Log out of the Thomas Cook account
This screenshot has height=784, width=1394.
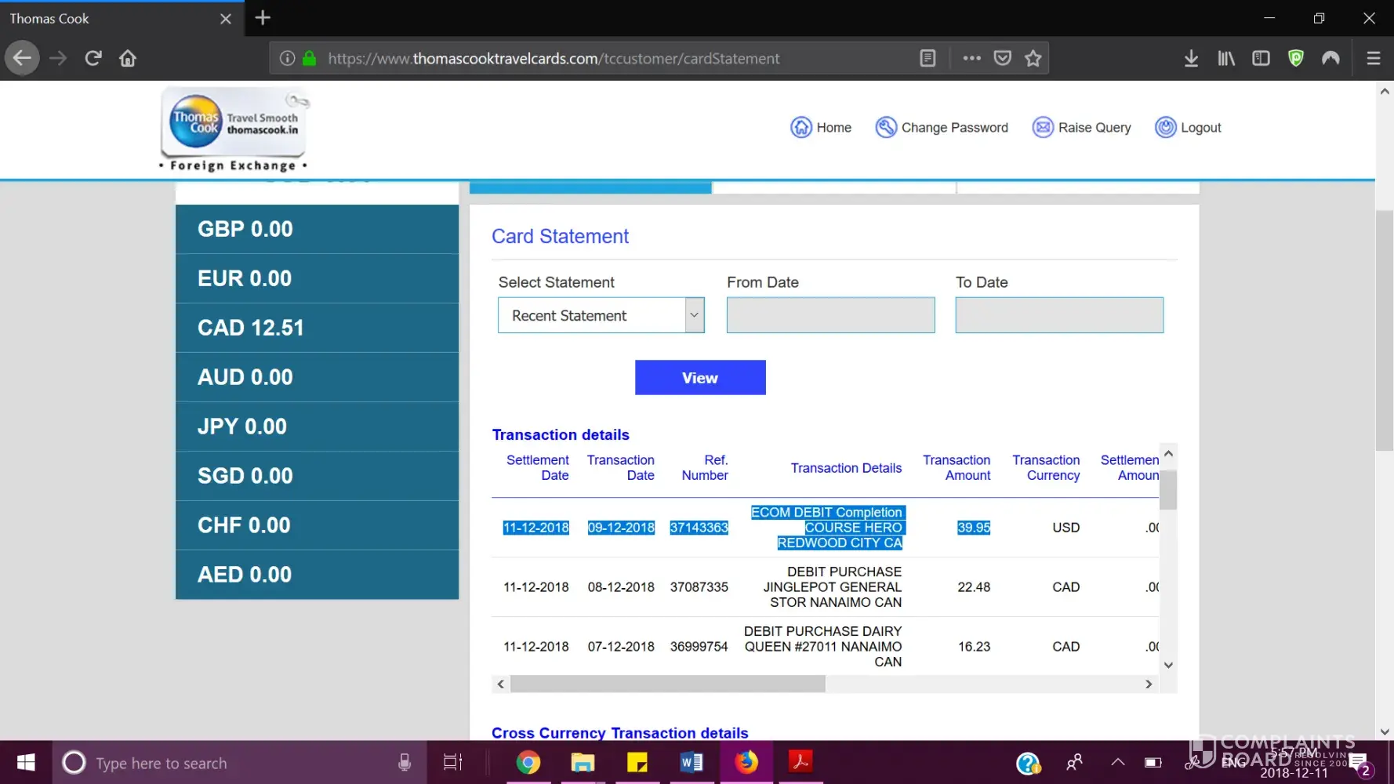click(x=1189, y=127)
